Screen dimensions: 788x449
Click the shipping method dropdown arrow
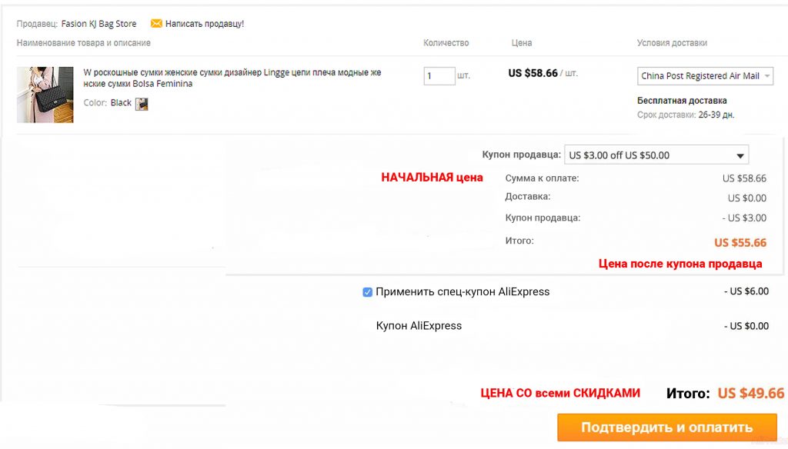(x=767, y=76)
